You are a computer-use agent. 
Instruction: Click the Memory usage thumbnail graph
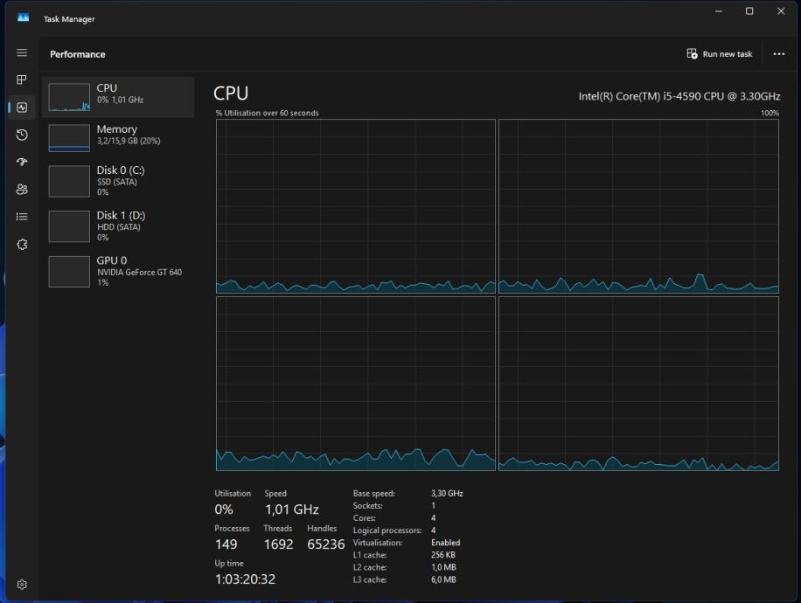(x=69, y=138)
